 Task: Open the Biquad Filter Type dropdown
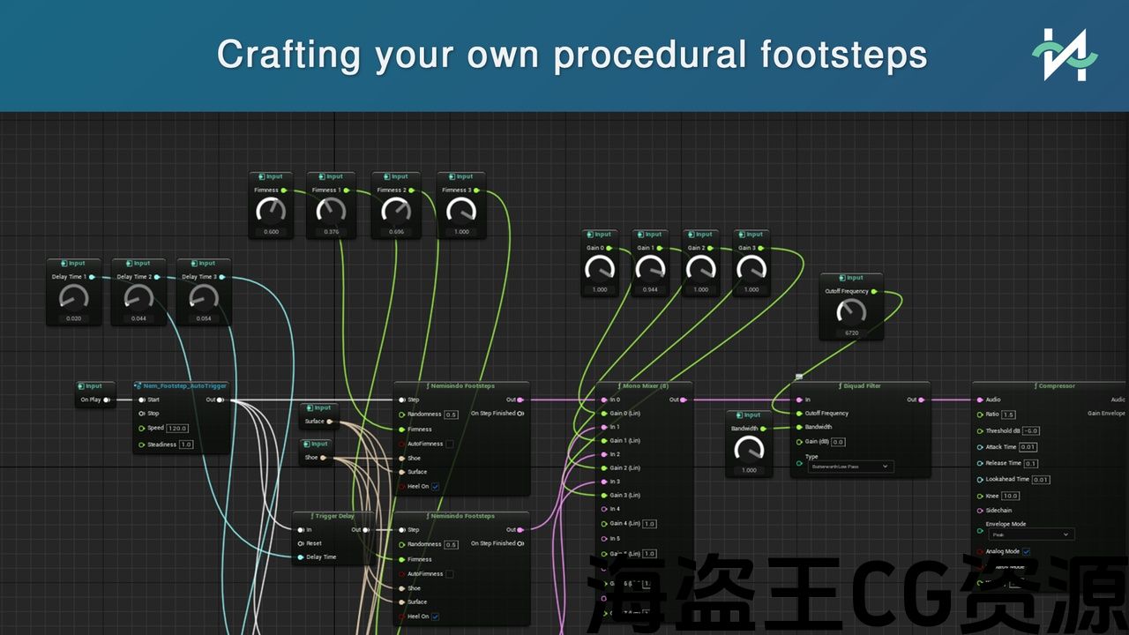[x=849, y=467]
